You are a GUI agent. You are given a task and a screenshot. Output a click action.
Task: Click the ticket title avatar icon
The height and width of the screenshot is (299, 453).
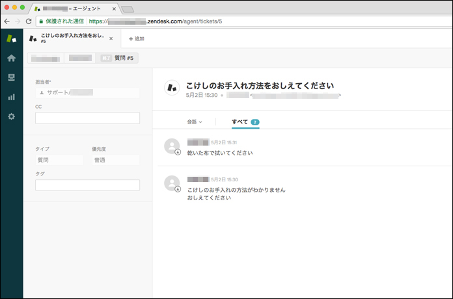(x=172, y=88)
